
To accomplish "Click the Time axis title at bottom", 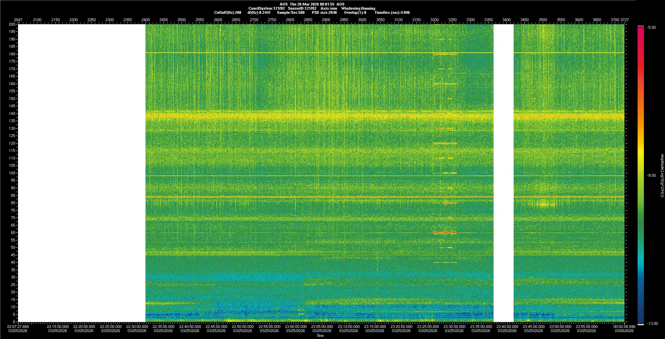I will [320, 336].
